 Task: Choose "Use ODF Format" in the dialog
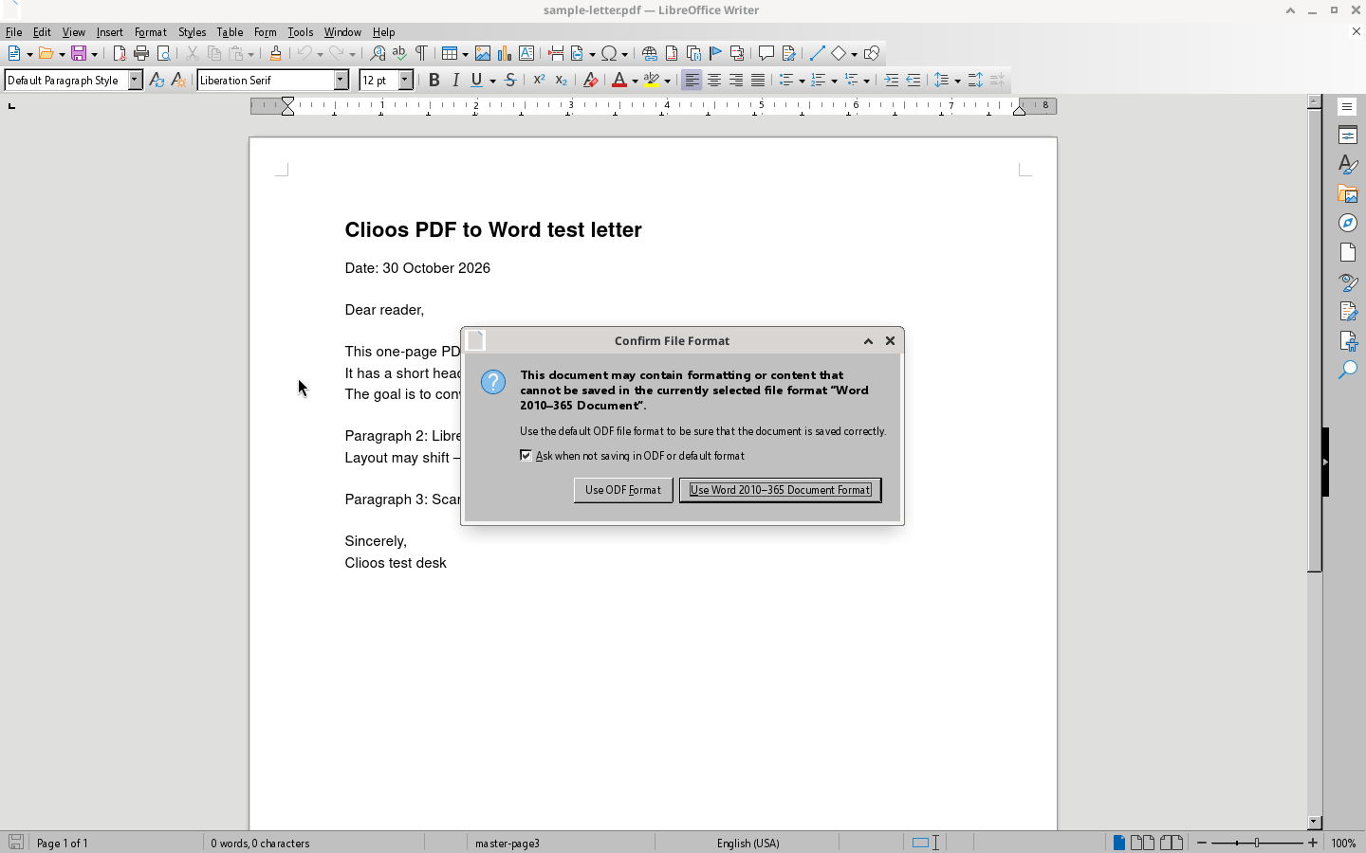point(623,490)
